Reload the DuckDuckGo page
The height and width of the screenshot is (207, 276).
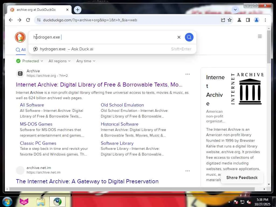pyautogui.click(x=28, y=20)
